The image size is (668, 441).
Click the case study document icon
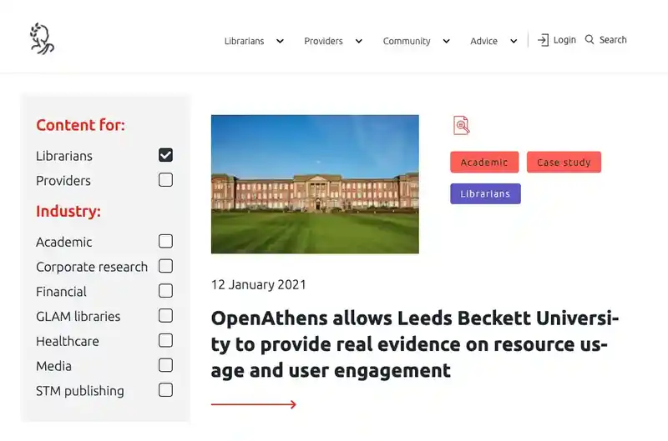click(462, 125)
